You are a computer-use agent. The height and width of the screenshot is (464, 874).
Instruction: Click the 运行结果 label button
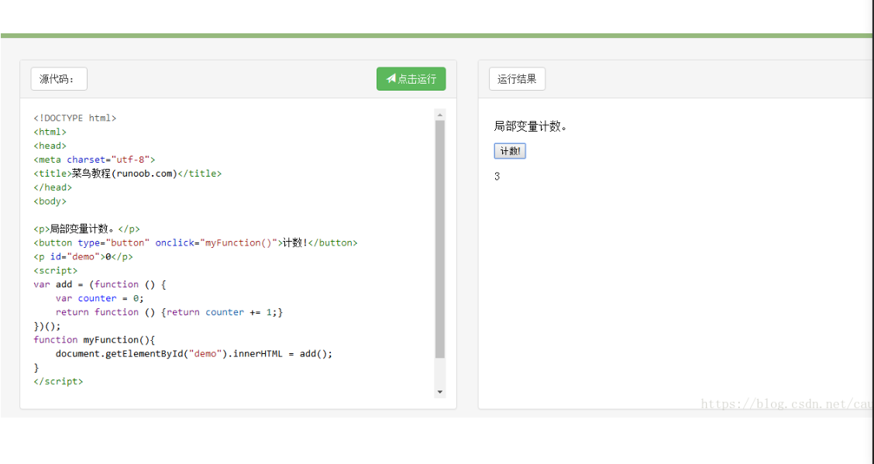517,78
